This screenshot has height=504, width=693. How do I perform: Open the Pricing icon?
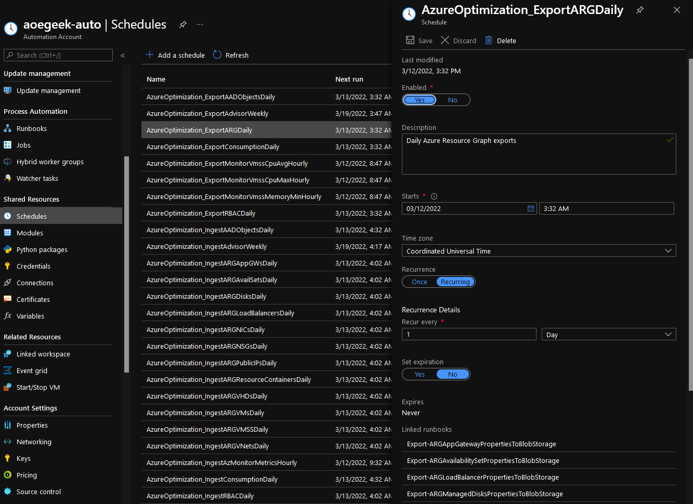coord(8,475)
